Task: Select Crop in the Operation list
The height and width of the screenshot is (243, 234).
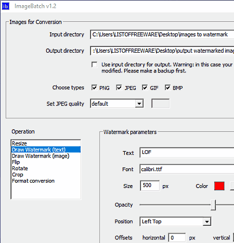Action: [46, 175]
